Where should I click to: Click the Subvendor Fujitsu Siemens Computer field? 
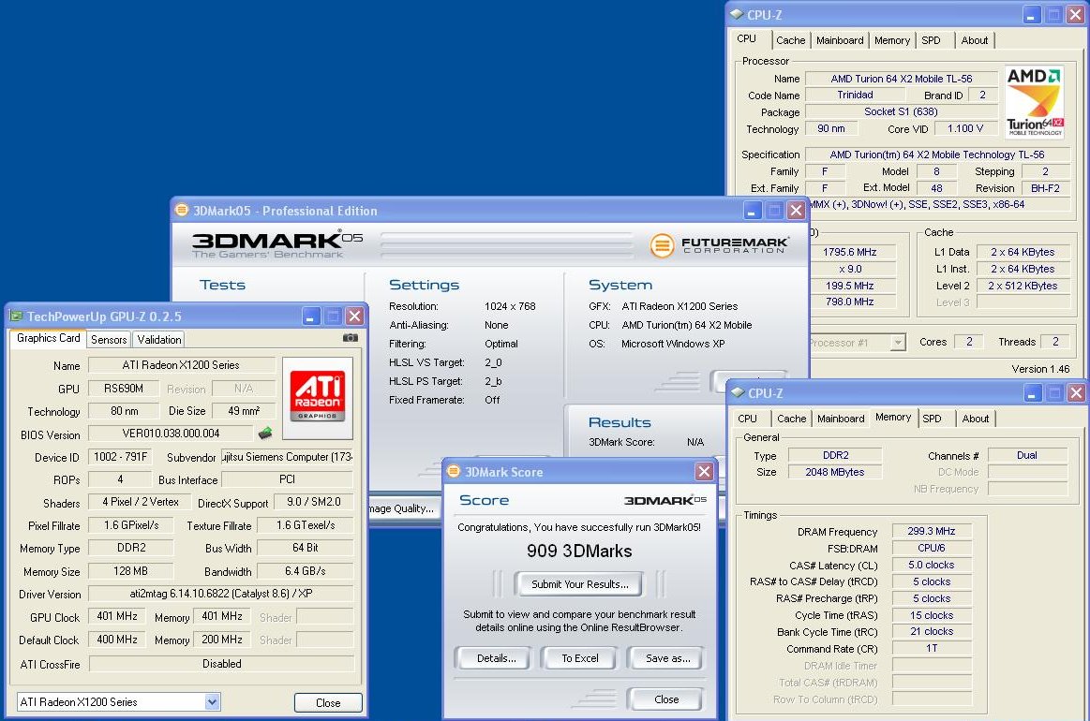287,457
